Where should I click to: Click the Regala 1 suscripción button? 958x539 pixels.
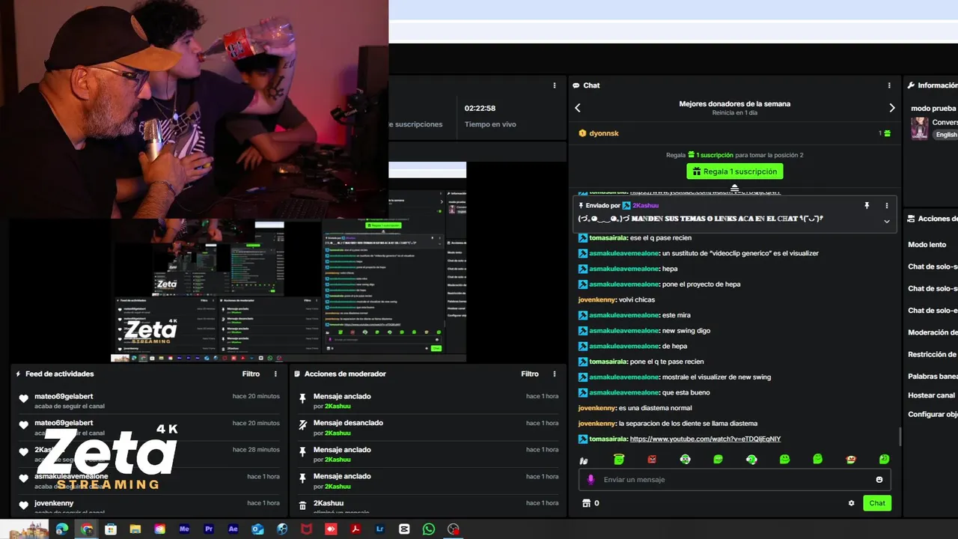click(735, 171)
